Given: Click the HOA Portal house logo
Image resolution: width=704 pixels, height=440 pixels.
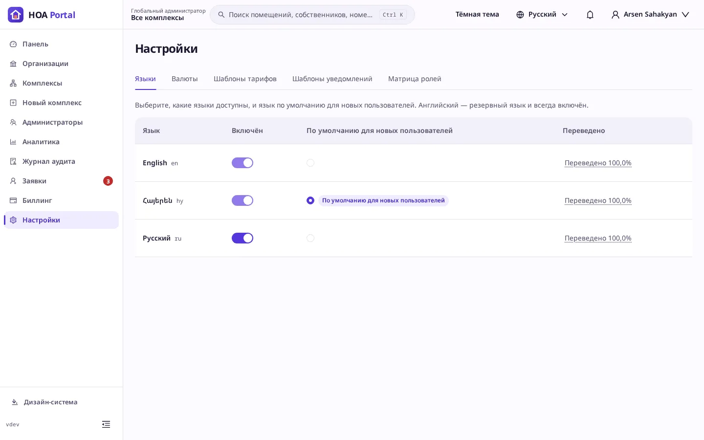Looking at the screenshot, I should pyautogui.click(x=16, y=15).
